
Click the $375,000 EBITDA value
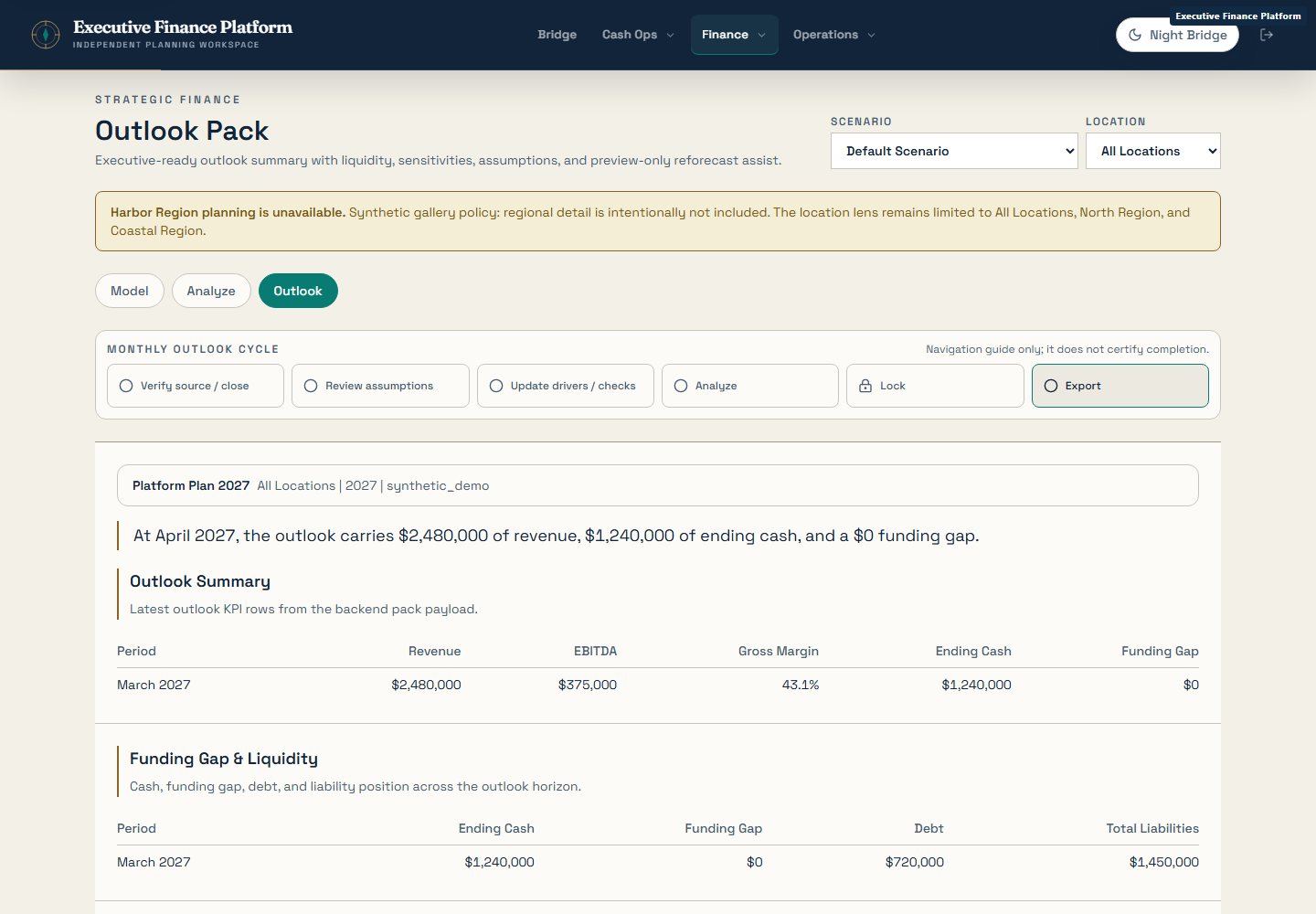588,685
